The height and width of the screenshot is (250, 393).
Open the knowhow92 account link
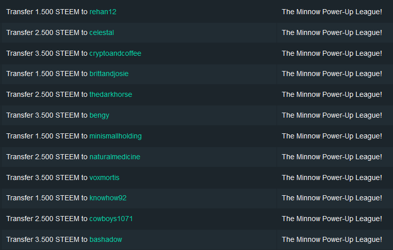tap(108, 198)
